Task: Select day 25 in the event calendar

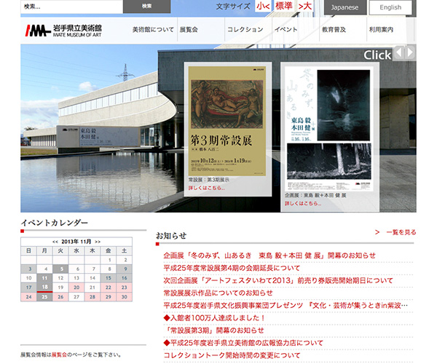Action: click(x=44, y=296)
